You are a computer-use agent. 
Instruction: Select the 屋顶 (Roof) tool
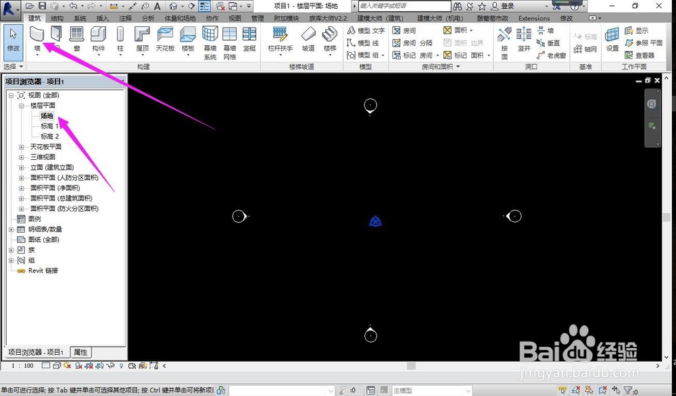[142, 38]
